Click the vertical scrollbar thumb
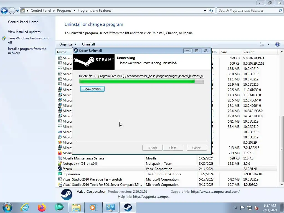The width and height of the screenshot is (284, 213). [282, 149]
